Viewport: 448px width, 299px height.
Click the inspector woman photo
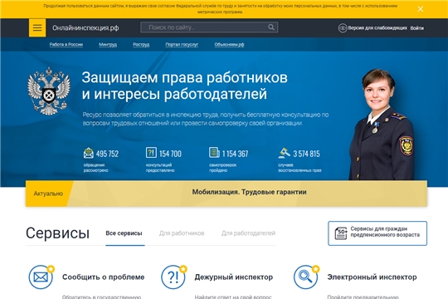(x=382, y=125)
